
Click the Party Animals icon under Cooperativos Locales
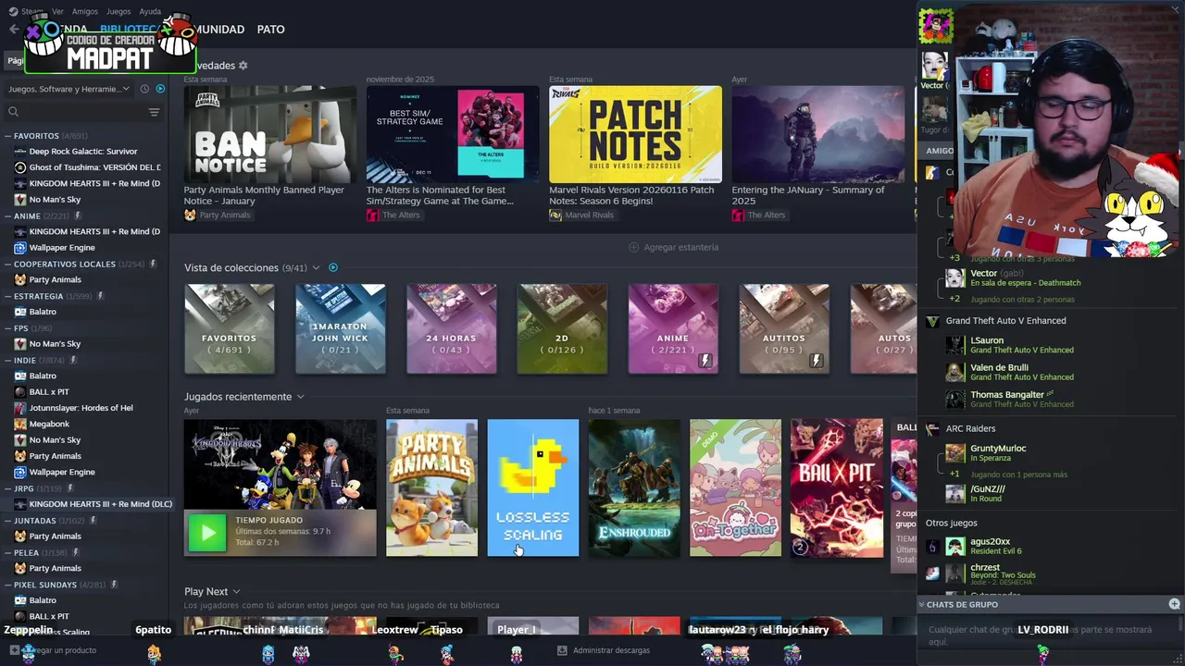[x=20, y=280]
